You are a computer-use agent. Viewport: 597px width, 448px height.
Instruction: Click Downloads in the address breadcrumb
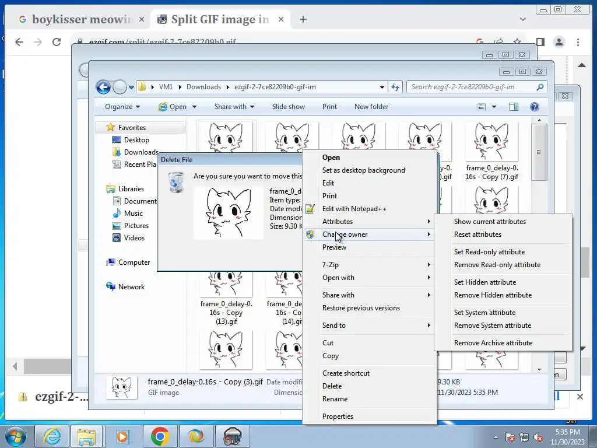coord(203,87)
